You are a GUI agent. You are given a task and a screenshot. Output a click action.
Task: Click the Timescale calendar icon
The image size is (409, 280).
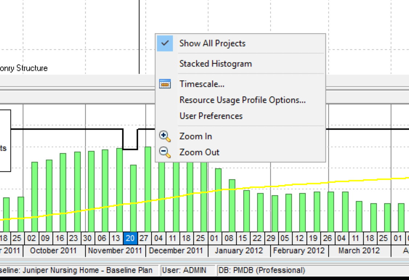pos(165,84)
